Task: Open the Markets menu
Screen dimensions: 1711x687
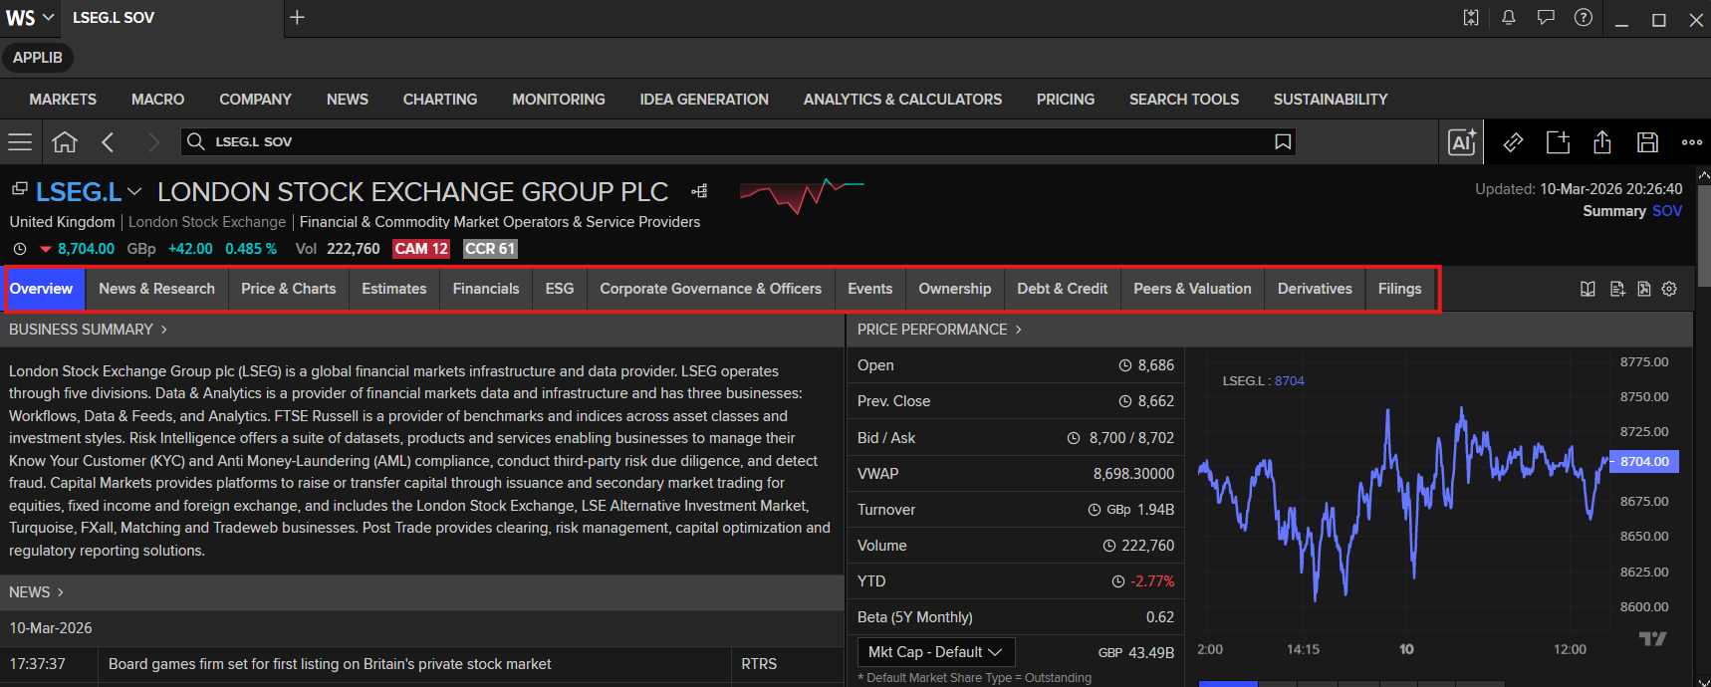Action: coord(63,100)
